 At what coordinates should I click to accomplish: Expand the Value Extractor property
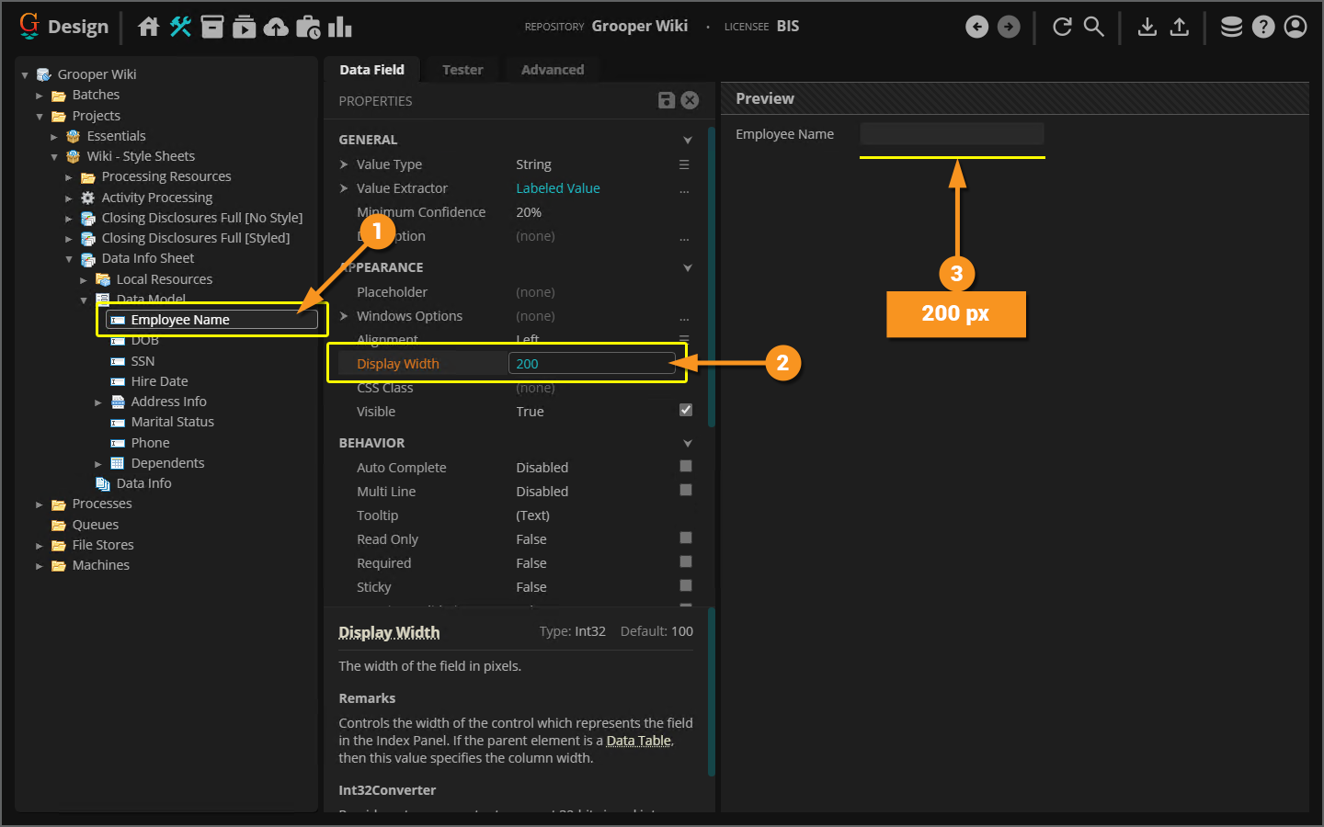click(344, 188)
